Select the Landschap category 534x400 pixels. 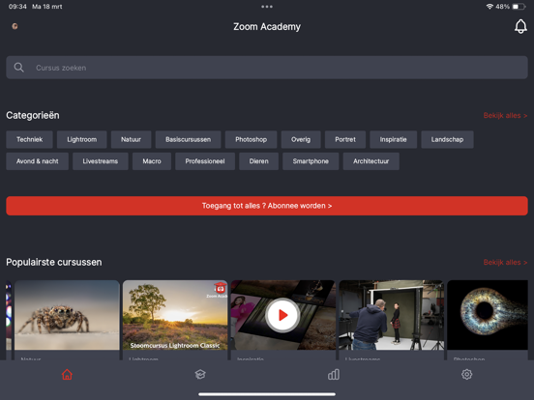[447, 139]
